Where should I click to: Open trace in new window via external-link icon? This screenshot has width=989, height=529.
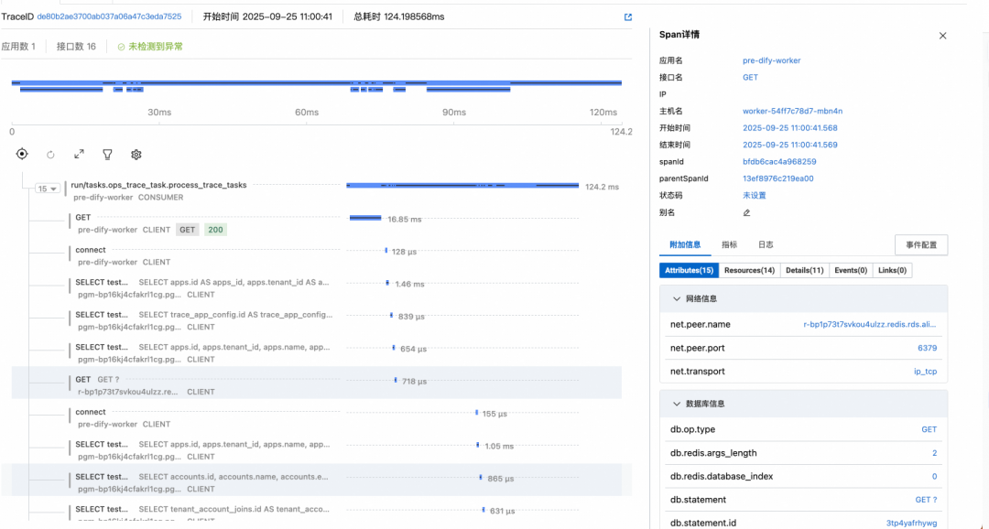tap(627, 17)
